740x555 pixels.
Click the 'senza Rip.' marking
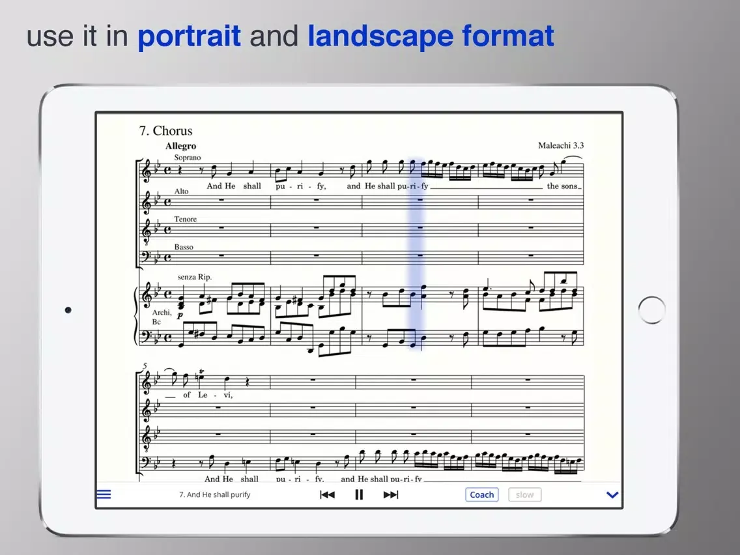(194, 277)
